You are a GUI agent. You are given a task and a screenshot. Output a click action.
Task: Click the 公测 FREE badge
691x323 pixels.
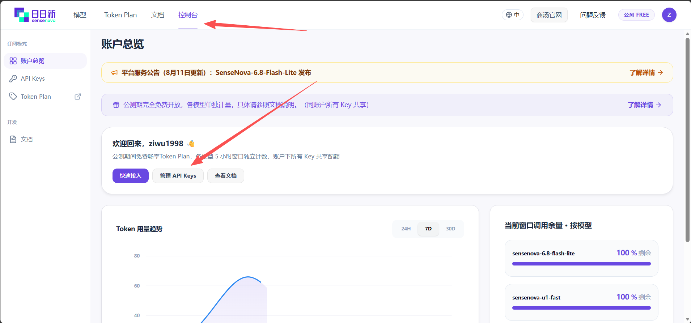click(x=636, y=15)
